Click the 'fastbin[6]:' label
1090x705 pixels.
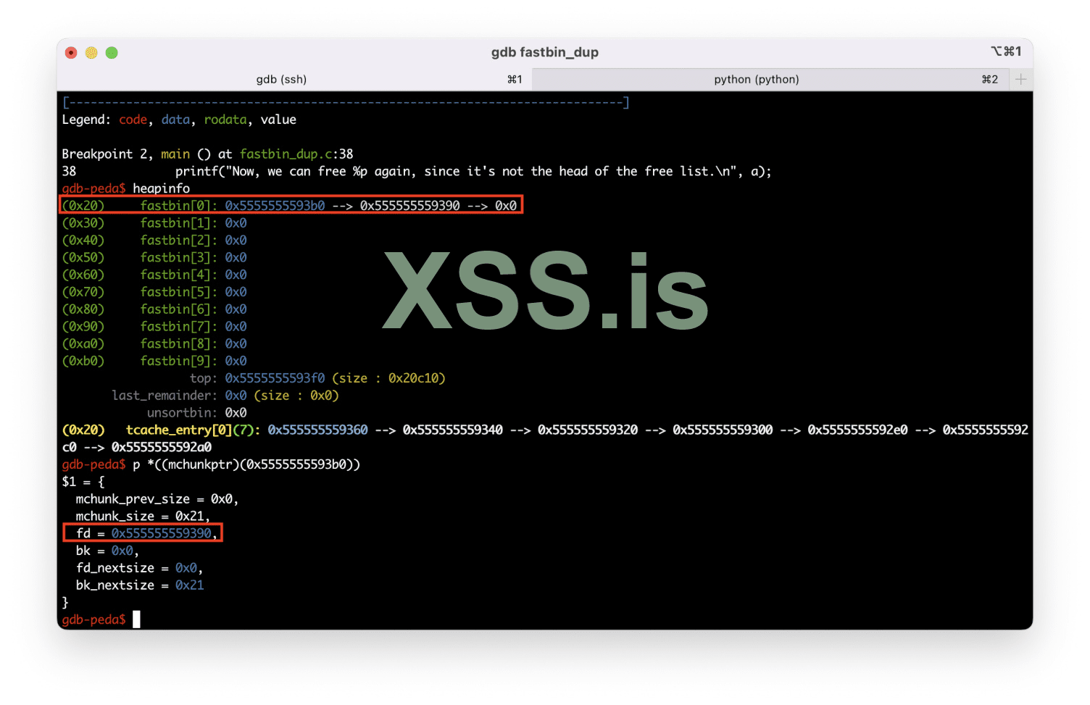click(179, 309)
